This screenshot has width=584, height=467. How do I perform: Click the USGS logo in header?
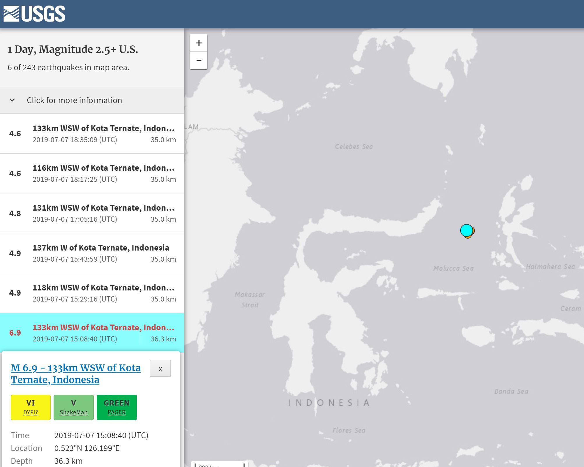pyautogui.click(x=34, y=14)
